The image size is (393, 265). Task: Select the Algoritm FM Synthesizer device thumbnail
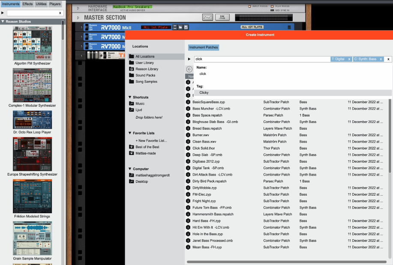[32, 43]
